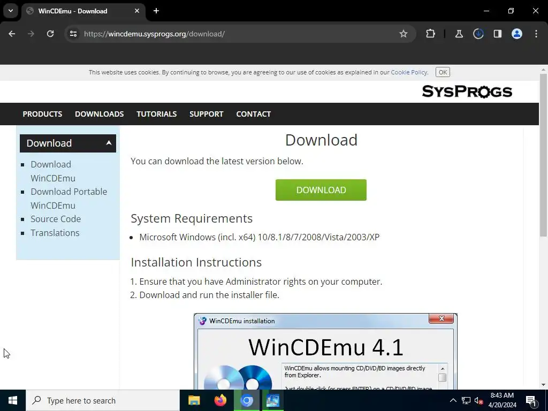Open the Translations sidebar link

tap(55, 233)
